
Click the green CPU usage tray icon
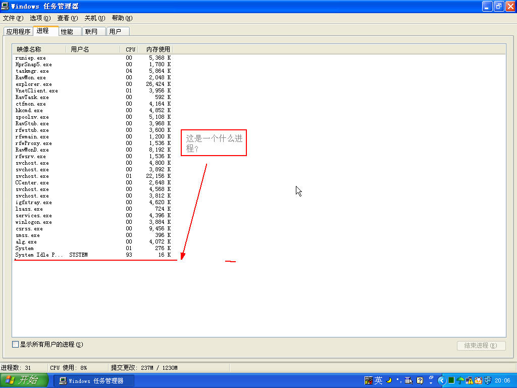coord(451,380)
